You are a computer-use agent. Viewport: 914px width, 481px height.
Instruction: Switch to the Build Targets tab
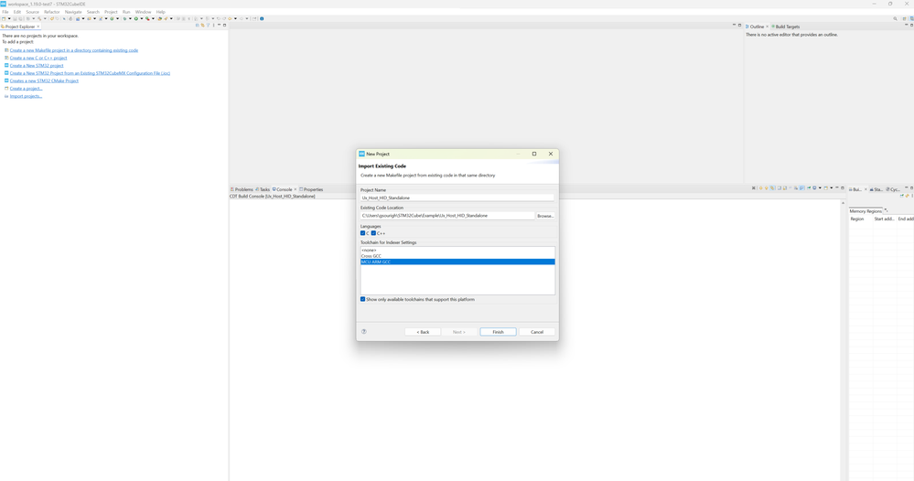click(786, 27)
